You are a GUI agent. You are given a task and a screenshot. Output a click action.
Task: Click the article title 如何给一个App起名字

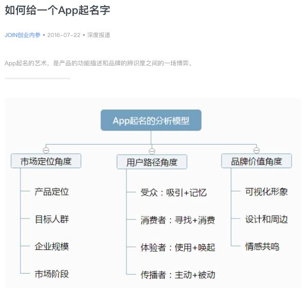click(57, 10)
